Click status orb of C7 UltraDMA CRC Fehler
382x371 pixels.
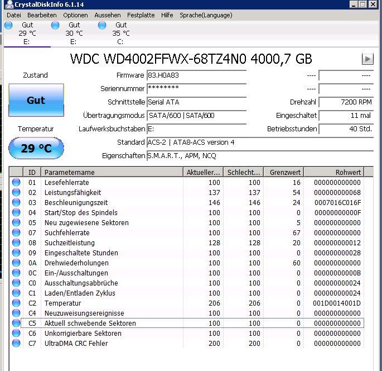[x=16, y=343]
